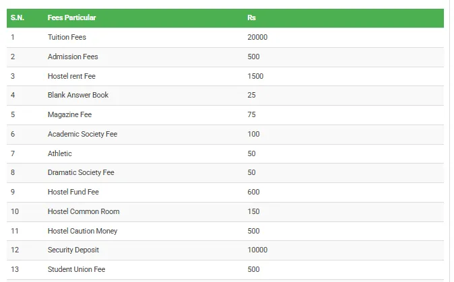Click the "S.N." column header
The width and height of the screenshot is (454, 282).
click(18, 17)
